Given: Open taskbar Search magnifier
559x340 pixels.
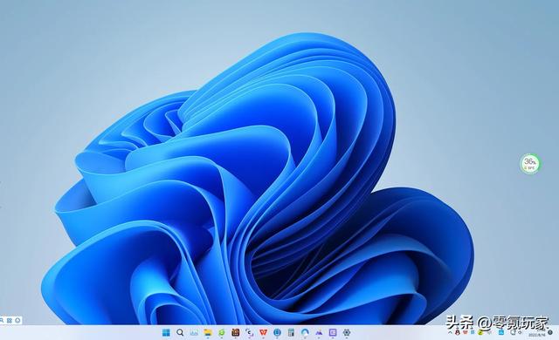Looking at the screenshot, I should pyautogui.click(x=180, y=332).
